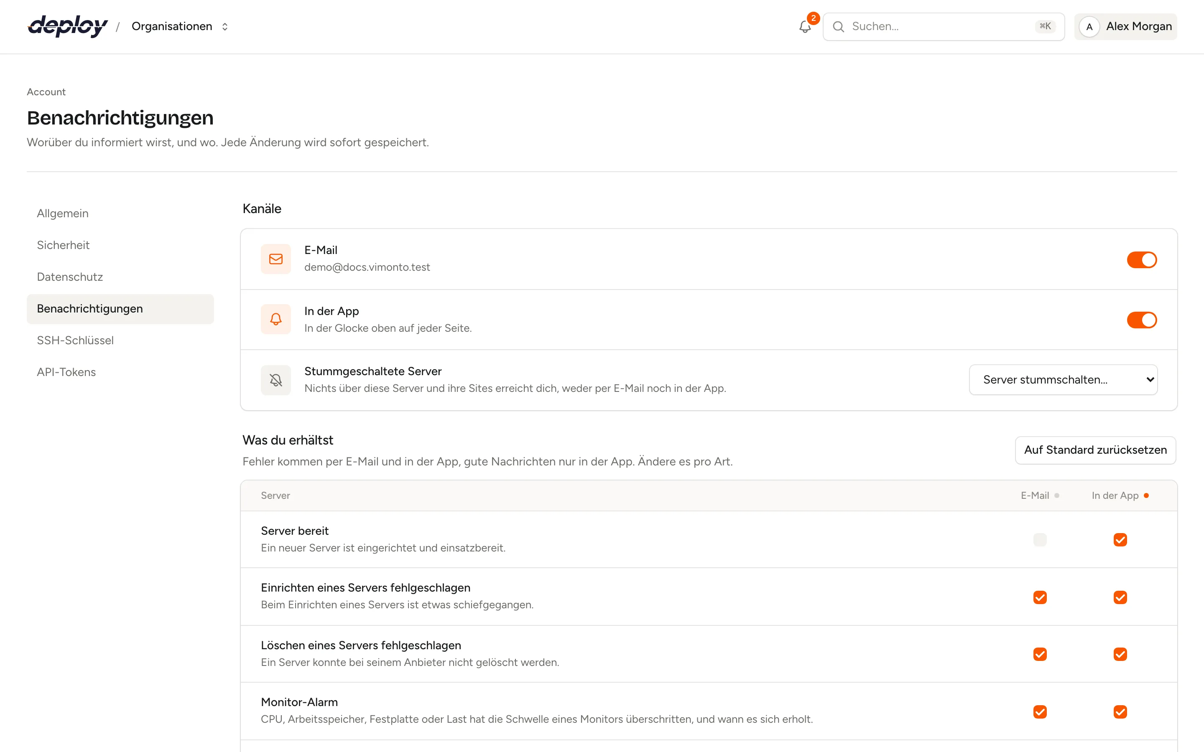1204x752 pixels.
Task: Uncheck E-Mail for Monitor-Alarm
Action: coord(1040,712)
